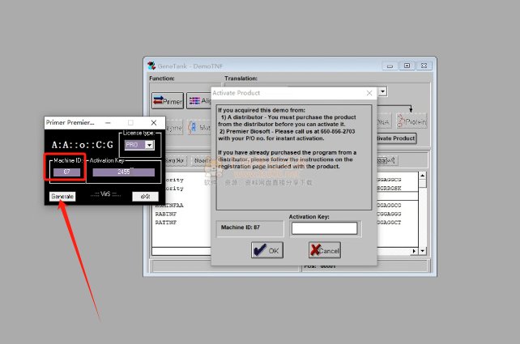This screenshot has width=520, height=344.
Task: Minimize the Primer Premier keygen window
Action: click(x=108, y=122)
